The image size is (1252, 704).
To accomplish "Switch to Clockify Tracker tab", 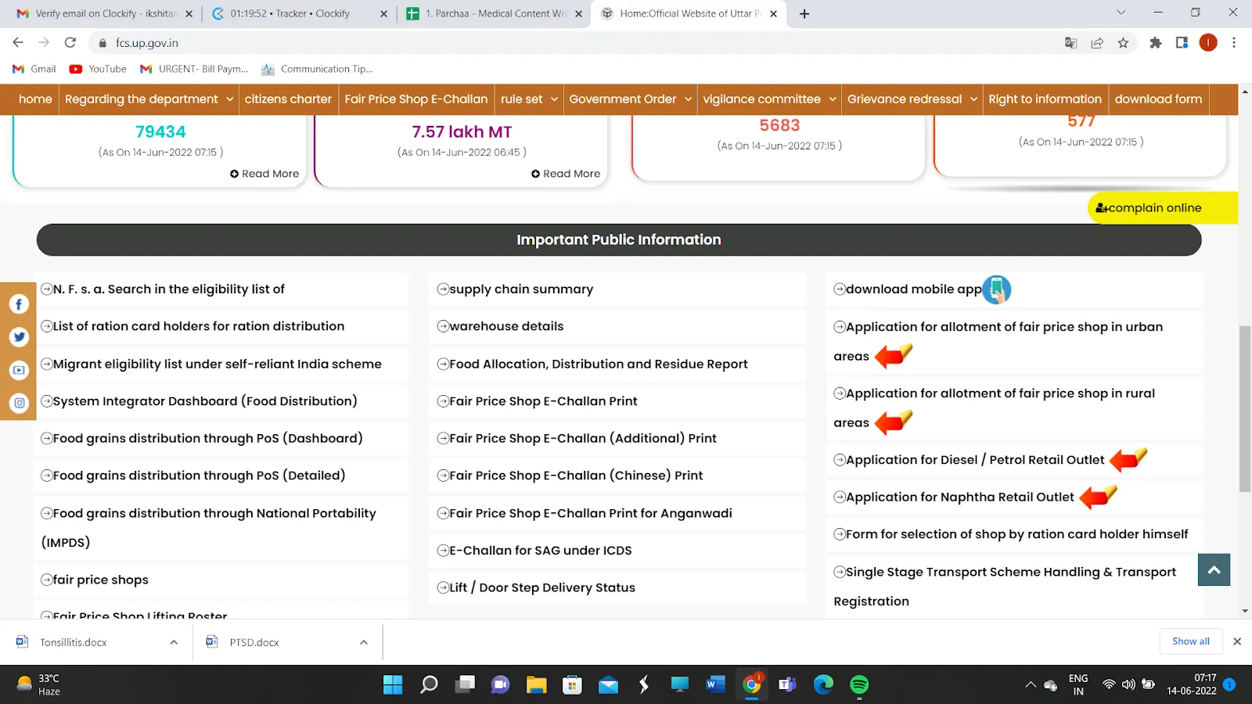I will point(300,13).
